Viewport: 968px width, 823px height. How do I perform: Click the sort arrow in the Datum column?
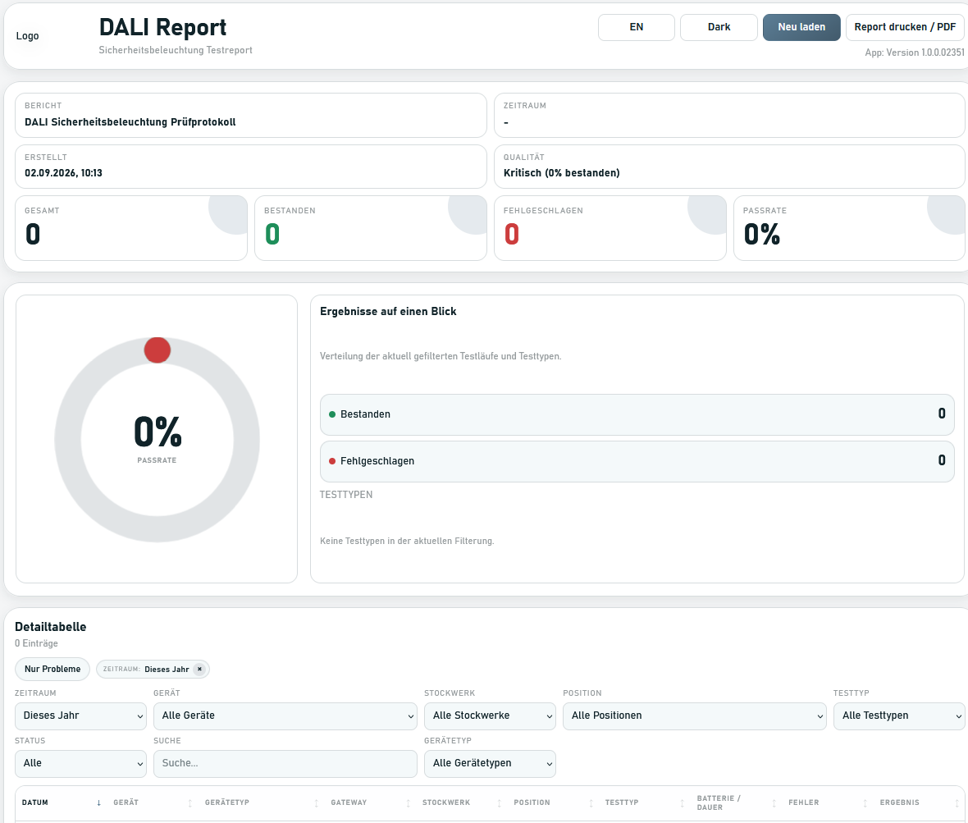pos(98,802)
